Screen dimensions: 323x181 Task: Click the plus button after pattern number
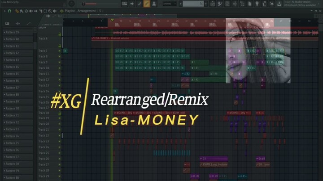[205, 4]
